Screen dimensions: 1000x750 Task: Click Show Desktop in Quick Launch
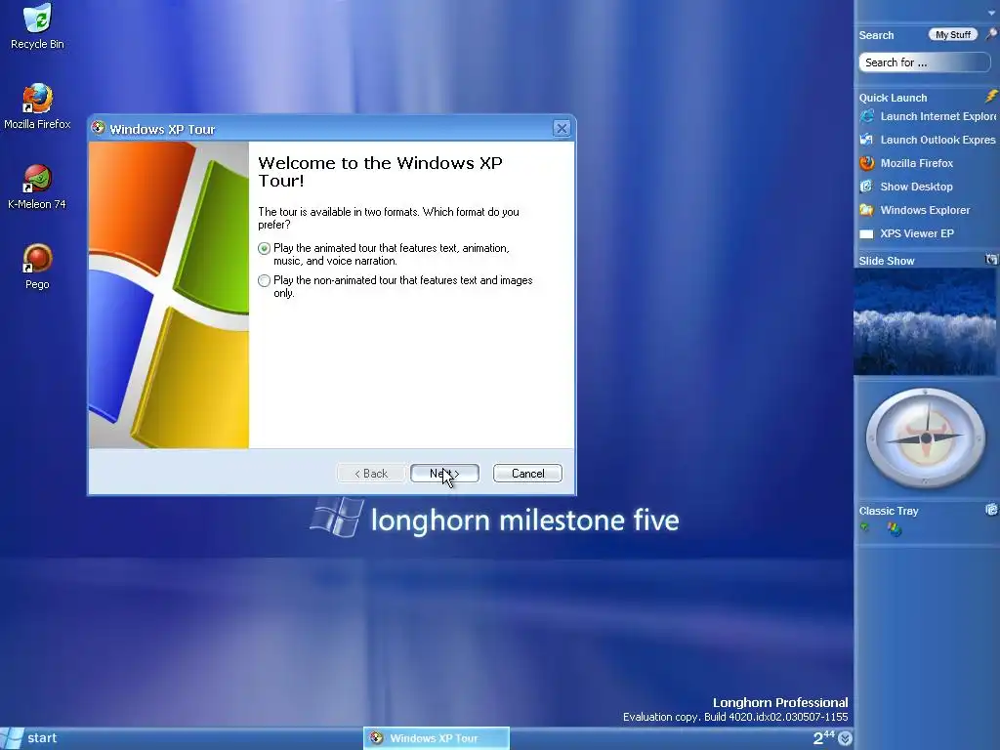[x=906, y=187]
